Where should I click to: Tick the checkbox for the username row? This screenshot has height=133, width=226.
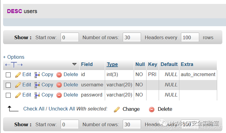9,85
